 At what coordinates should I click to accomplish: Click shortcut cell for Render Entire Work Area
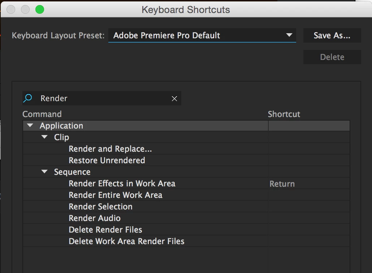coord(309,195)
